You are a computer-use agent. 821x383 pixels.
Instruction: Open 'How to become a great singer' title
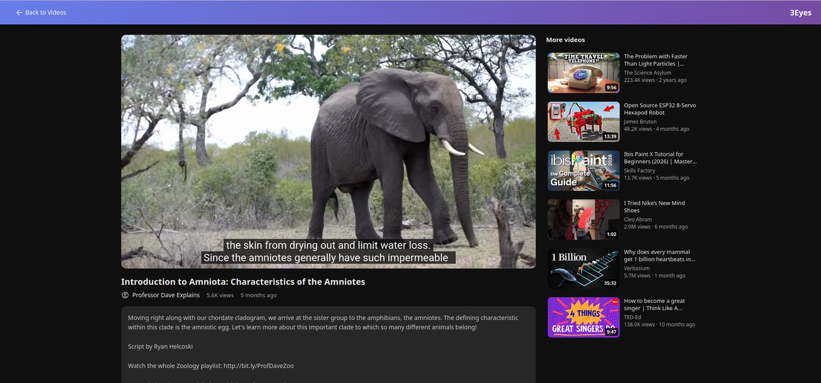654,304
